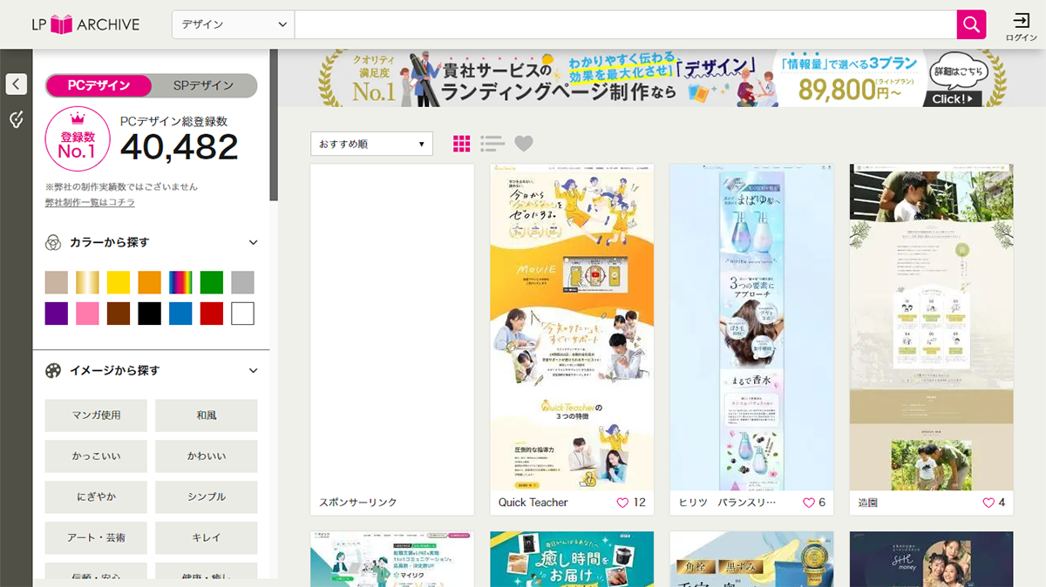Like the 造園 design heart
Viewport: 1046px width, 587px height.
click(x=988, y=503)
